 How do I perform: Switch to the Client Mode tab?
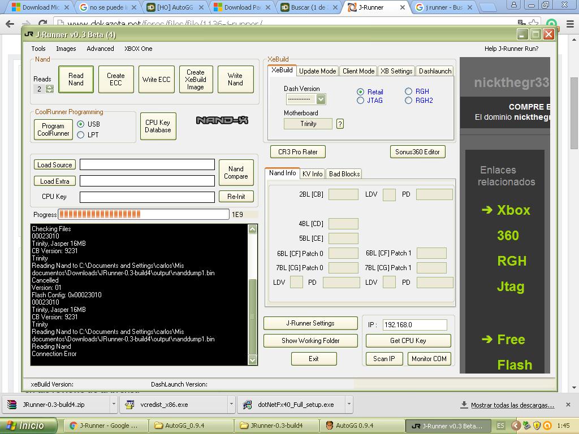coord(358,71)
